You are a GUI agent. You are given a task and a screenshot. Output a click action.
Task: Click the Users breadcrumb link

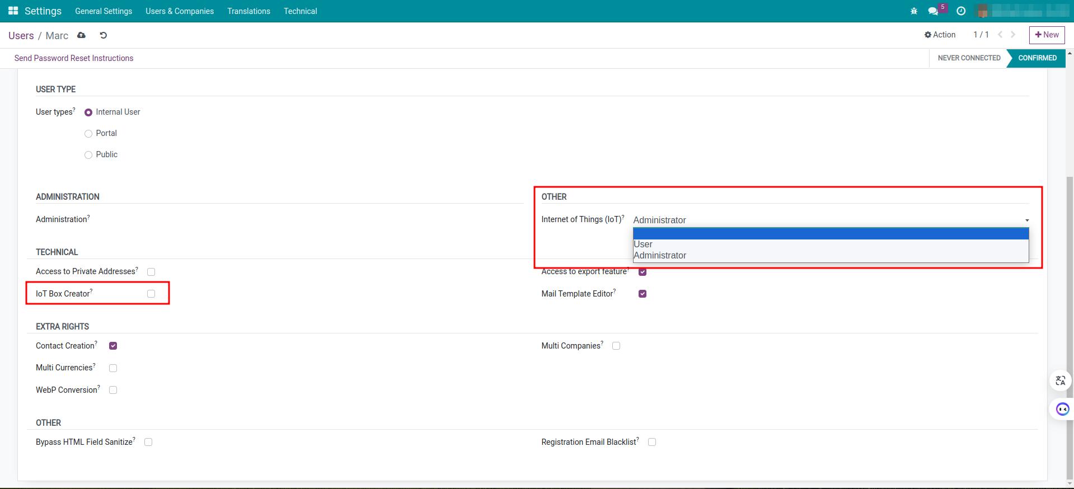[21, 36]
